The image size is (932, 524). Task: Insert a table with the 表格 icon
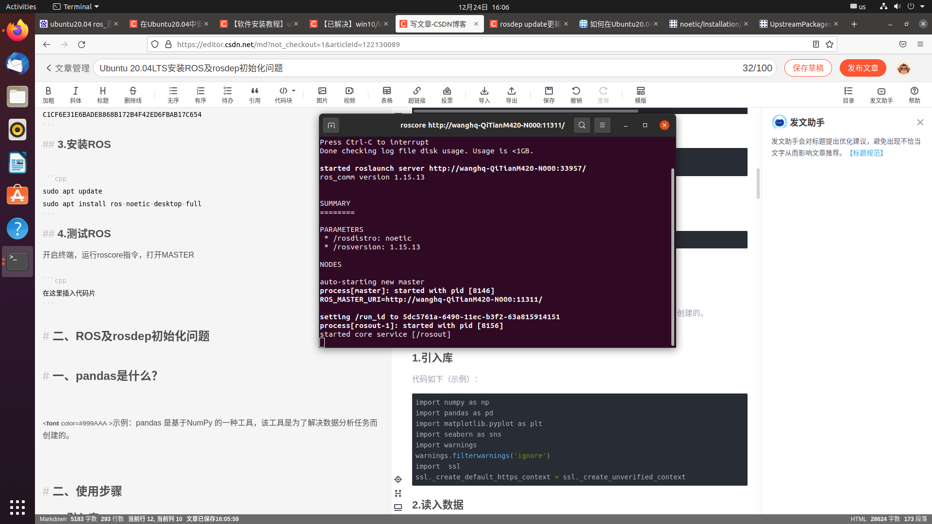(386, 94)
